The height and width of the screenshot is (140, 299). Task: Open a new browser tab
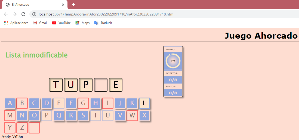tap(73, 5)
